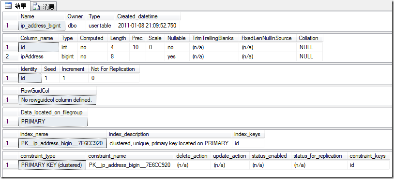Switch to the 结果 tab

point(15,6)
